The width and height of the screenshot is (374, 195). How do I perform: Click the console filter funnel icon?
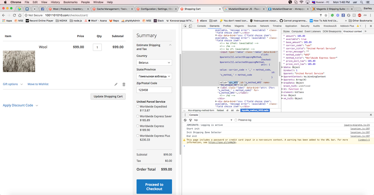(190, 120)
